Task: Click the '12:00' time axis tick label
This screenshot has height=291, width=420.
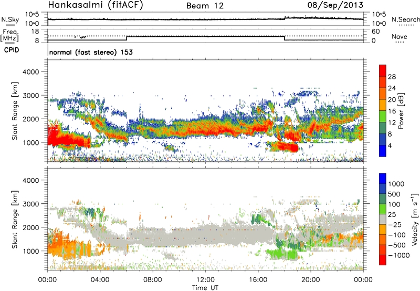Action: pyautogui.click(x=205, y=280)
